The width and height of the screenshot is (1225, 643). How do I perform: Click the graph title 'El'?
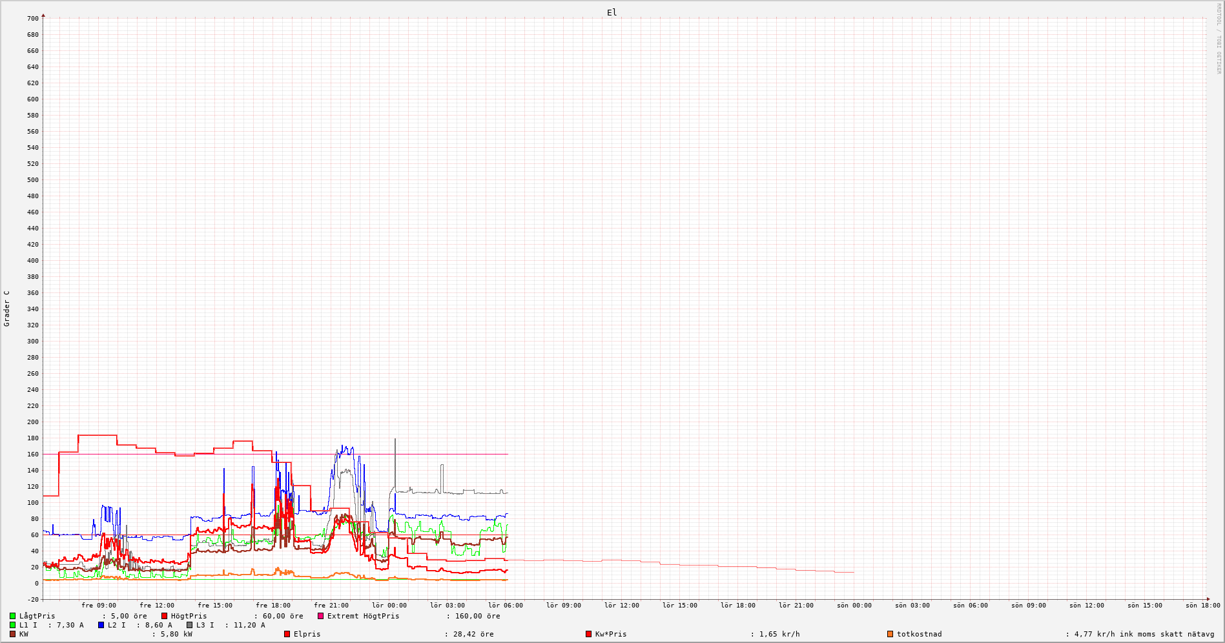pos(612,13)
